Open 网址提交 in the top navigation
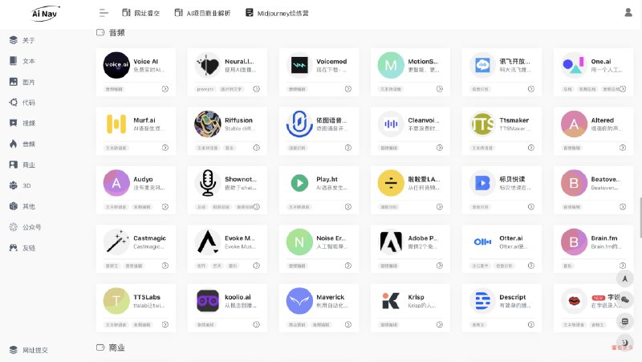Image resolution: width=642 pixels, height=362 pixels. click(x=141, y=13)
